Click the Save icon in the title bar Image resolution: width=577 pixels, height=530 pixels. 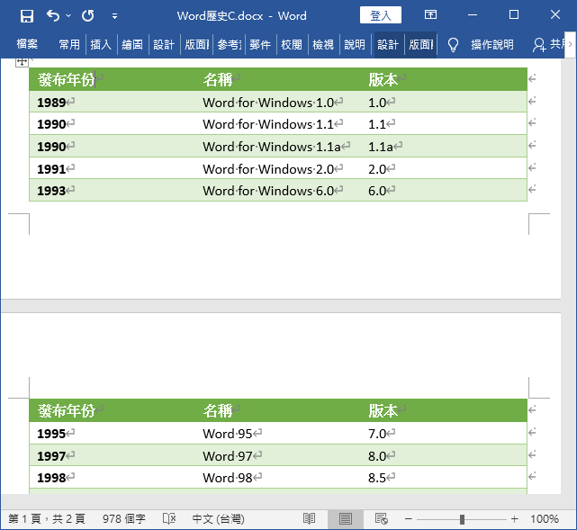tap(27, 16)
